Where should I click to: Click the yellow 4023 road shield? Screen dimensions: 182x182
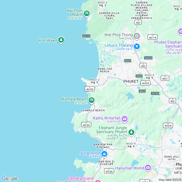[x=142, y=91]
